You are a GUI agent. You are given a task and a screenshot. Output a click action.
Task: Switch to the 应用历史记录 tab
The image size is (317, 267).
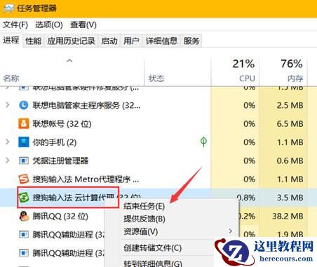click(x=71, y=41)
